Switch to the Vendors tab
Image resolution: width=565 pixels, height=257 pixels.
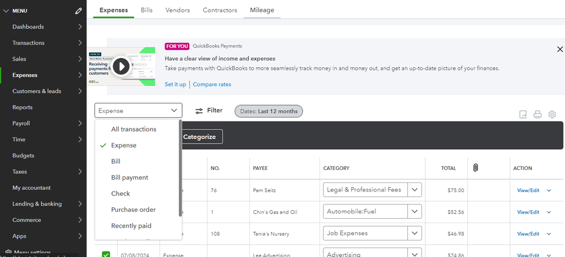(x=177, y=10)
